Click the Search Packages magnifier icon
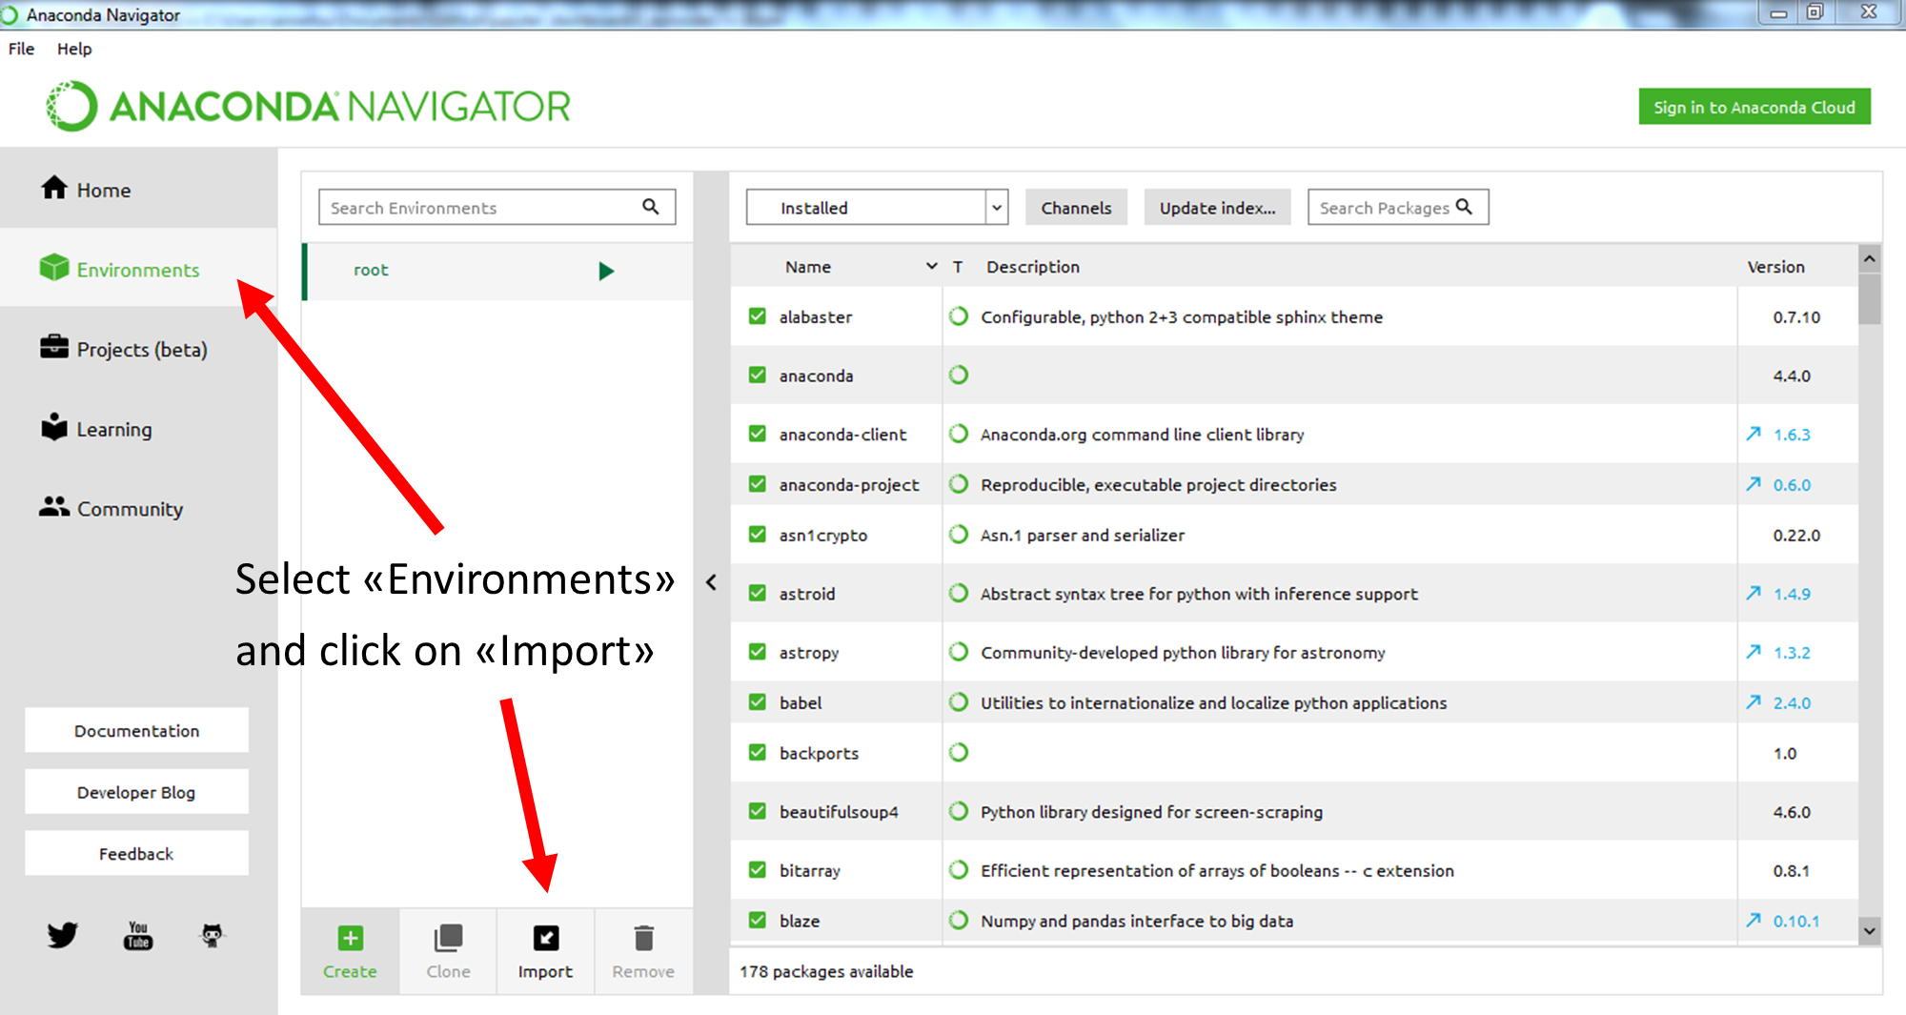This screenshot has height=1015, width=1906. click(1464, 207)
